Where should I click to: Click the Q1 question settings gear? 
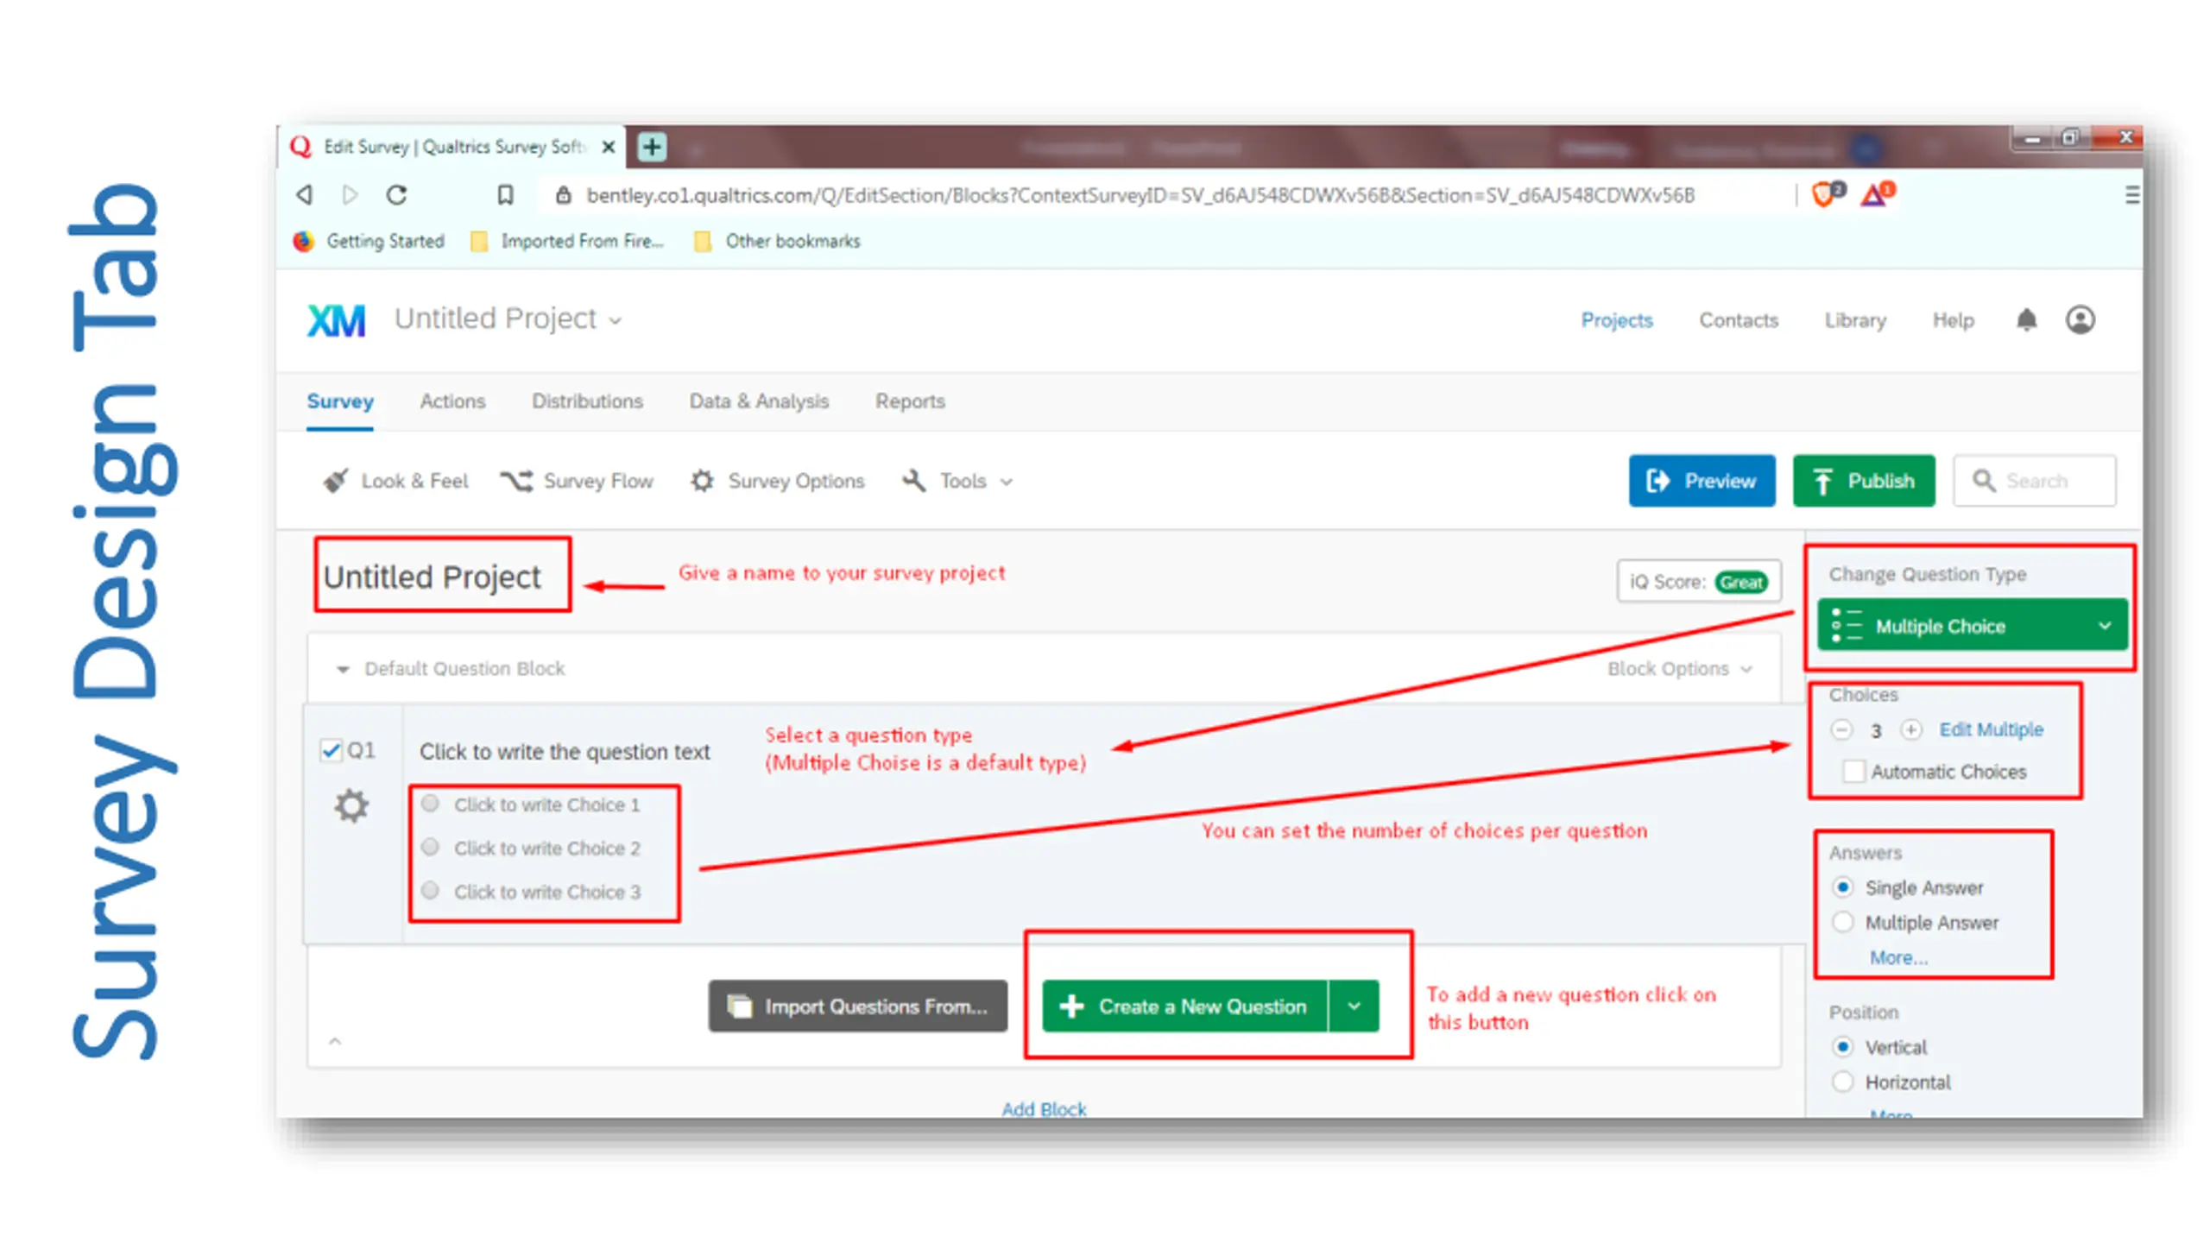tap(351, 805)
